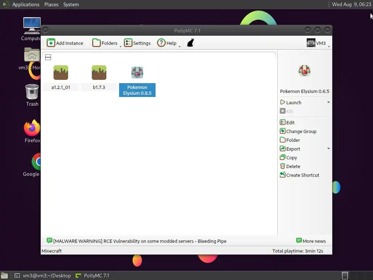Click the b1.7.3 instance label
This screenshot has height=280, width=373.
click(x=99, y=87)
